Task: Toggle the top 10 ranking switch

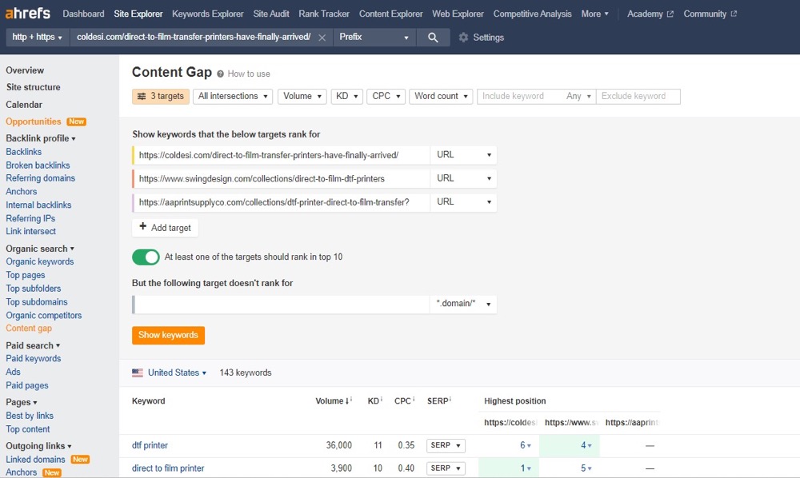Action: point(146,257)
